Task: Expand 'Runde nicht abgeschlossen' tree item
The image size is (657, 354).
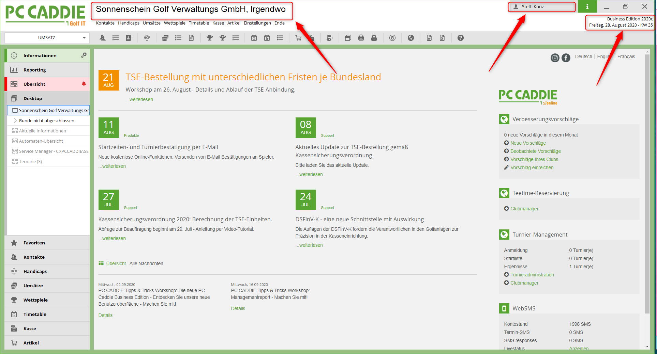Action: 15,120
